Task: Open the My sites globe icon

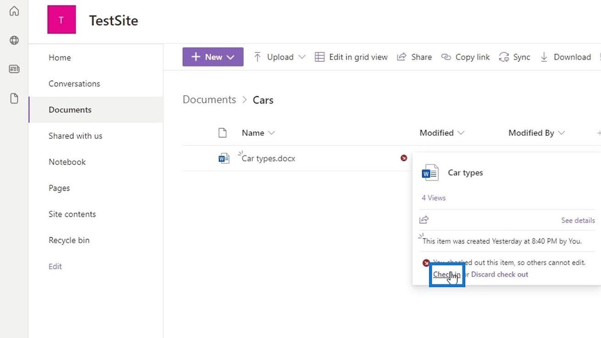Action: point(14,40)
